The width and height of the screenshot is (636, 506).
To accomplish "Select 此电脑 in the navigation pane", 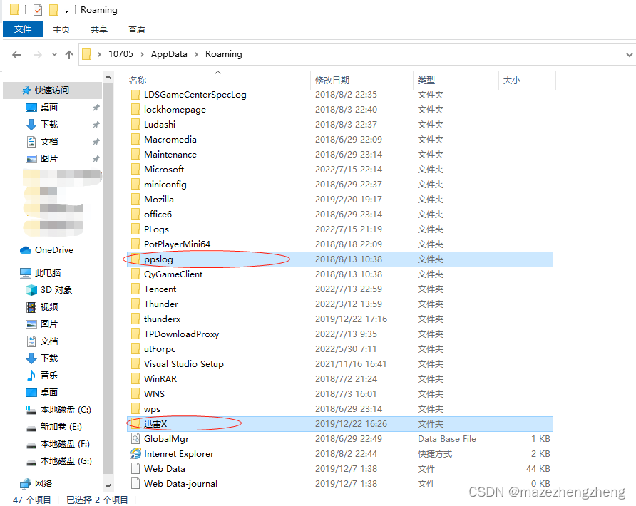I will (x=48, y=272).
